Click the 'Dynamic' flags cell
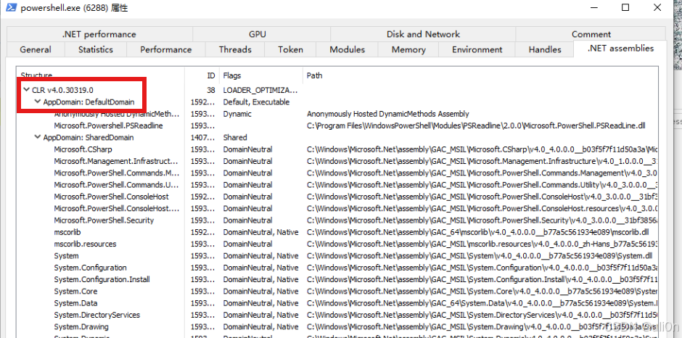 pyautogui.click(x=237, y=114)
